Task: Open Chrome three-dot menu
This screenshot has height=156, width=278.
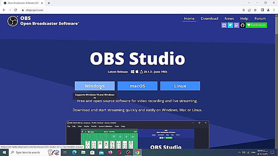Action: 274,10
